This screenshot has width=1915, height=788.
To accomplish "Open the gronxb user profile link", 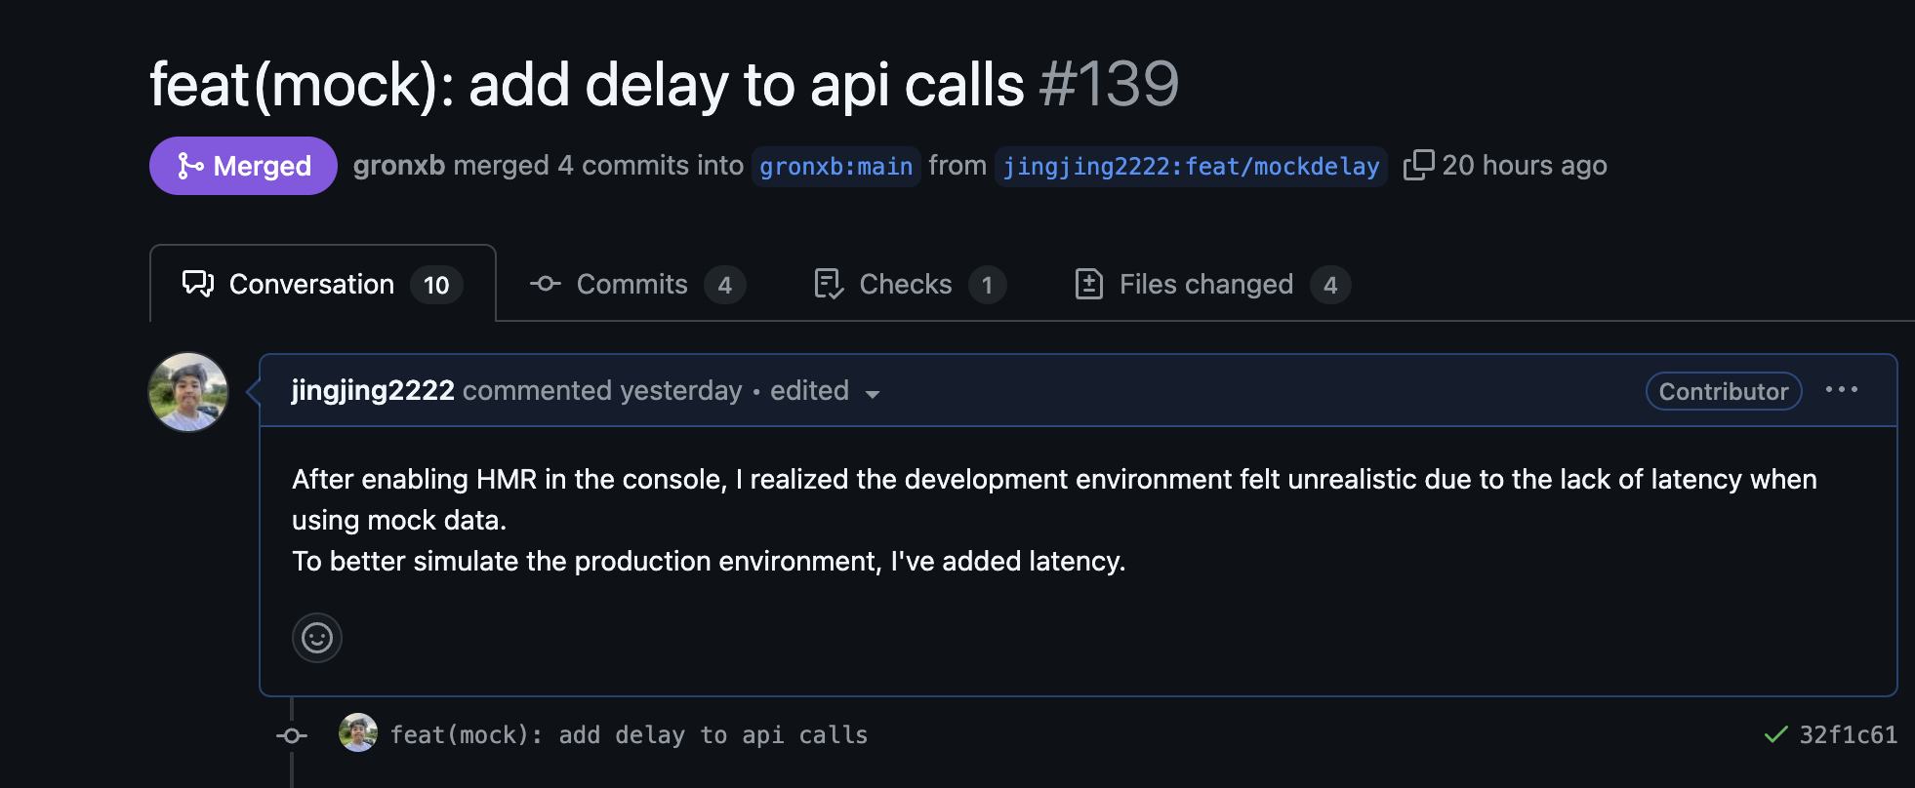I will click(x=399, y=166).
